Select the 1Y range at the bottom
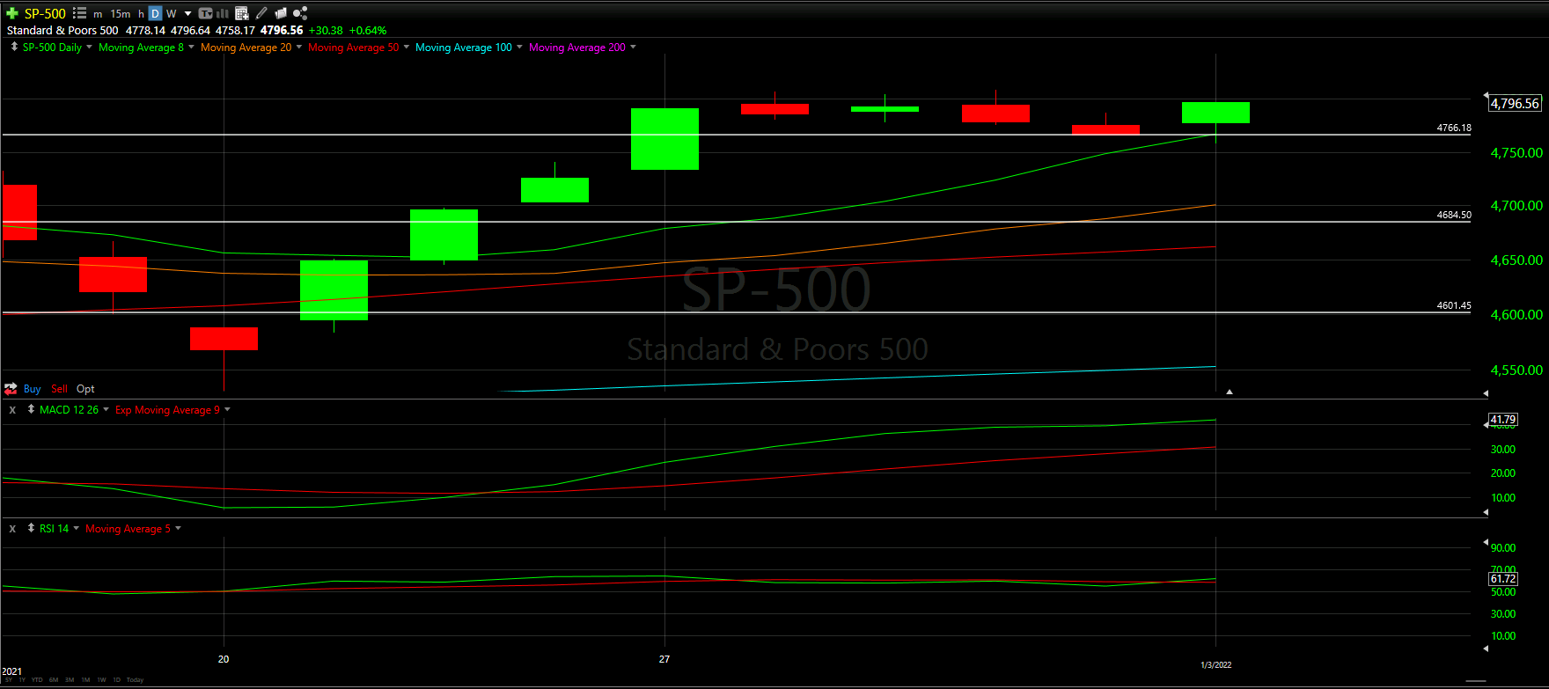The image size is (1549, 689). pos(22,679)
